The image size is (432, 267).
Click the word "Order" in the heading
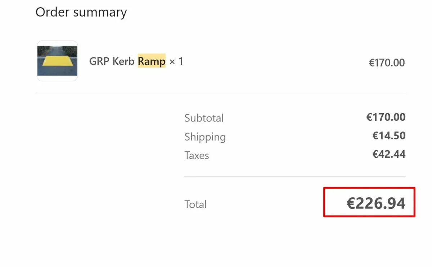click(52, 12)
